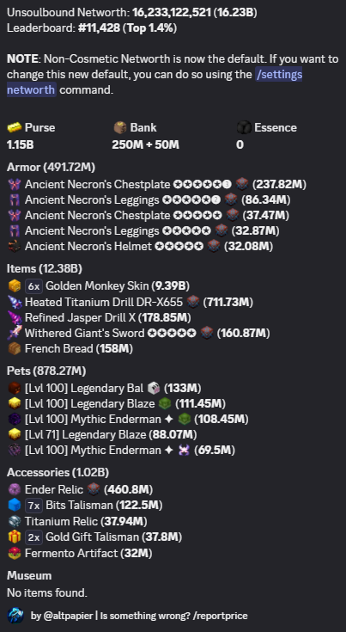346x632 pixels.
Task: Click the 6x quantity badge for Golden Monkey Skin
Action: point(33,286)
